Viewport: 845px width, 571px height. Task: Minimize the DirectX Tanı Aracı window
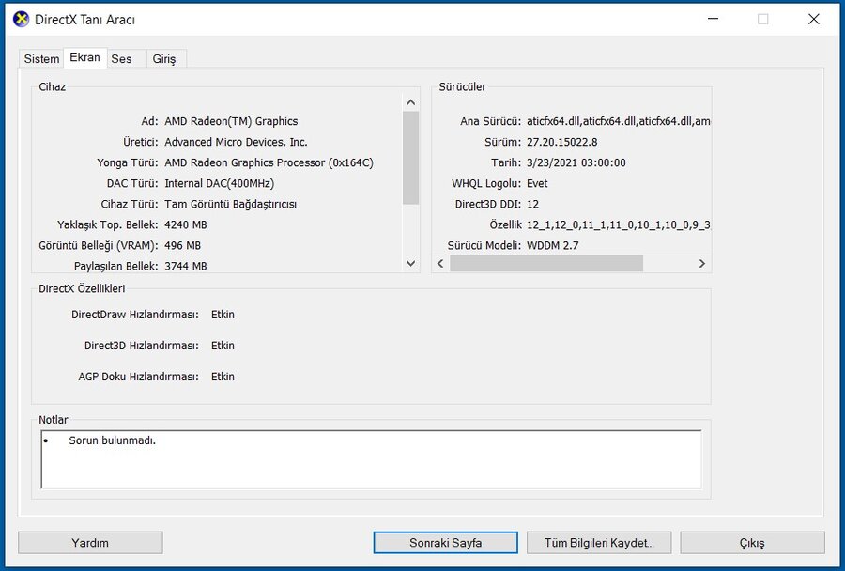point(713,20)
